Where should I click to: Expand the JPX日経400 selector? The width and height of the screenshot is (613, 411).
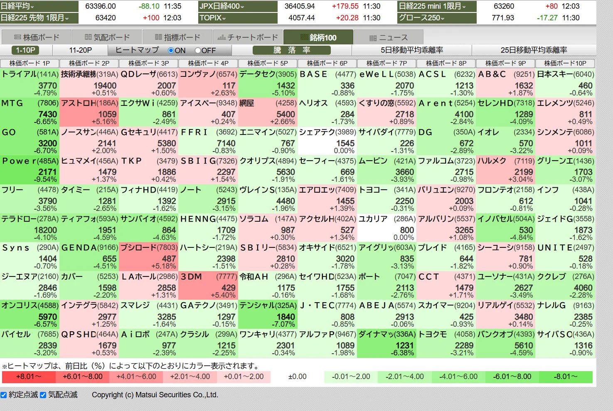coord(238,6)
